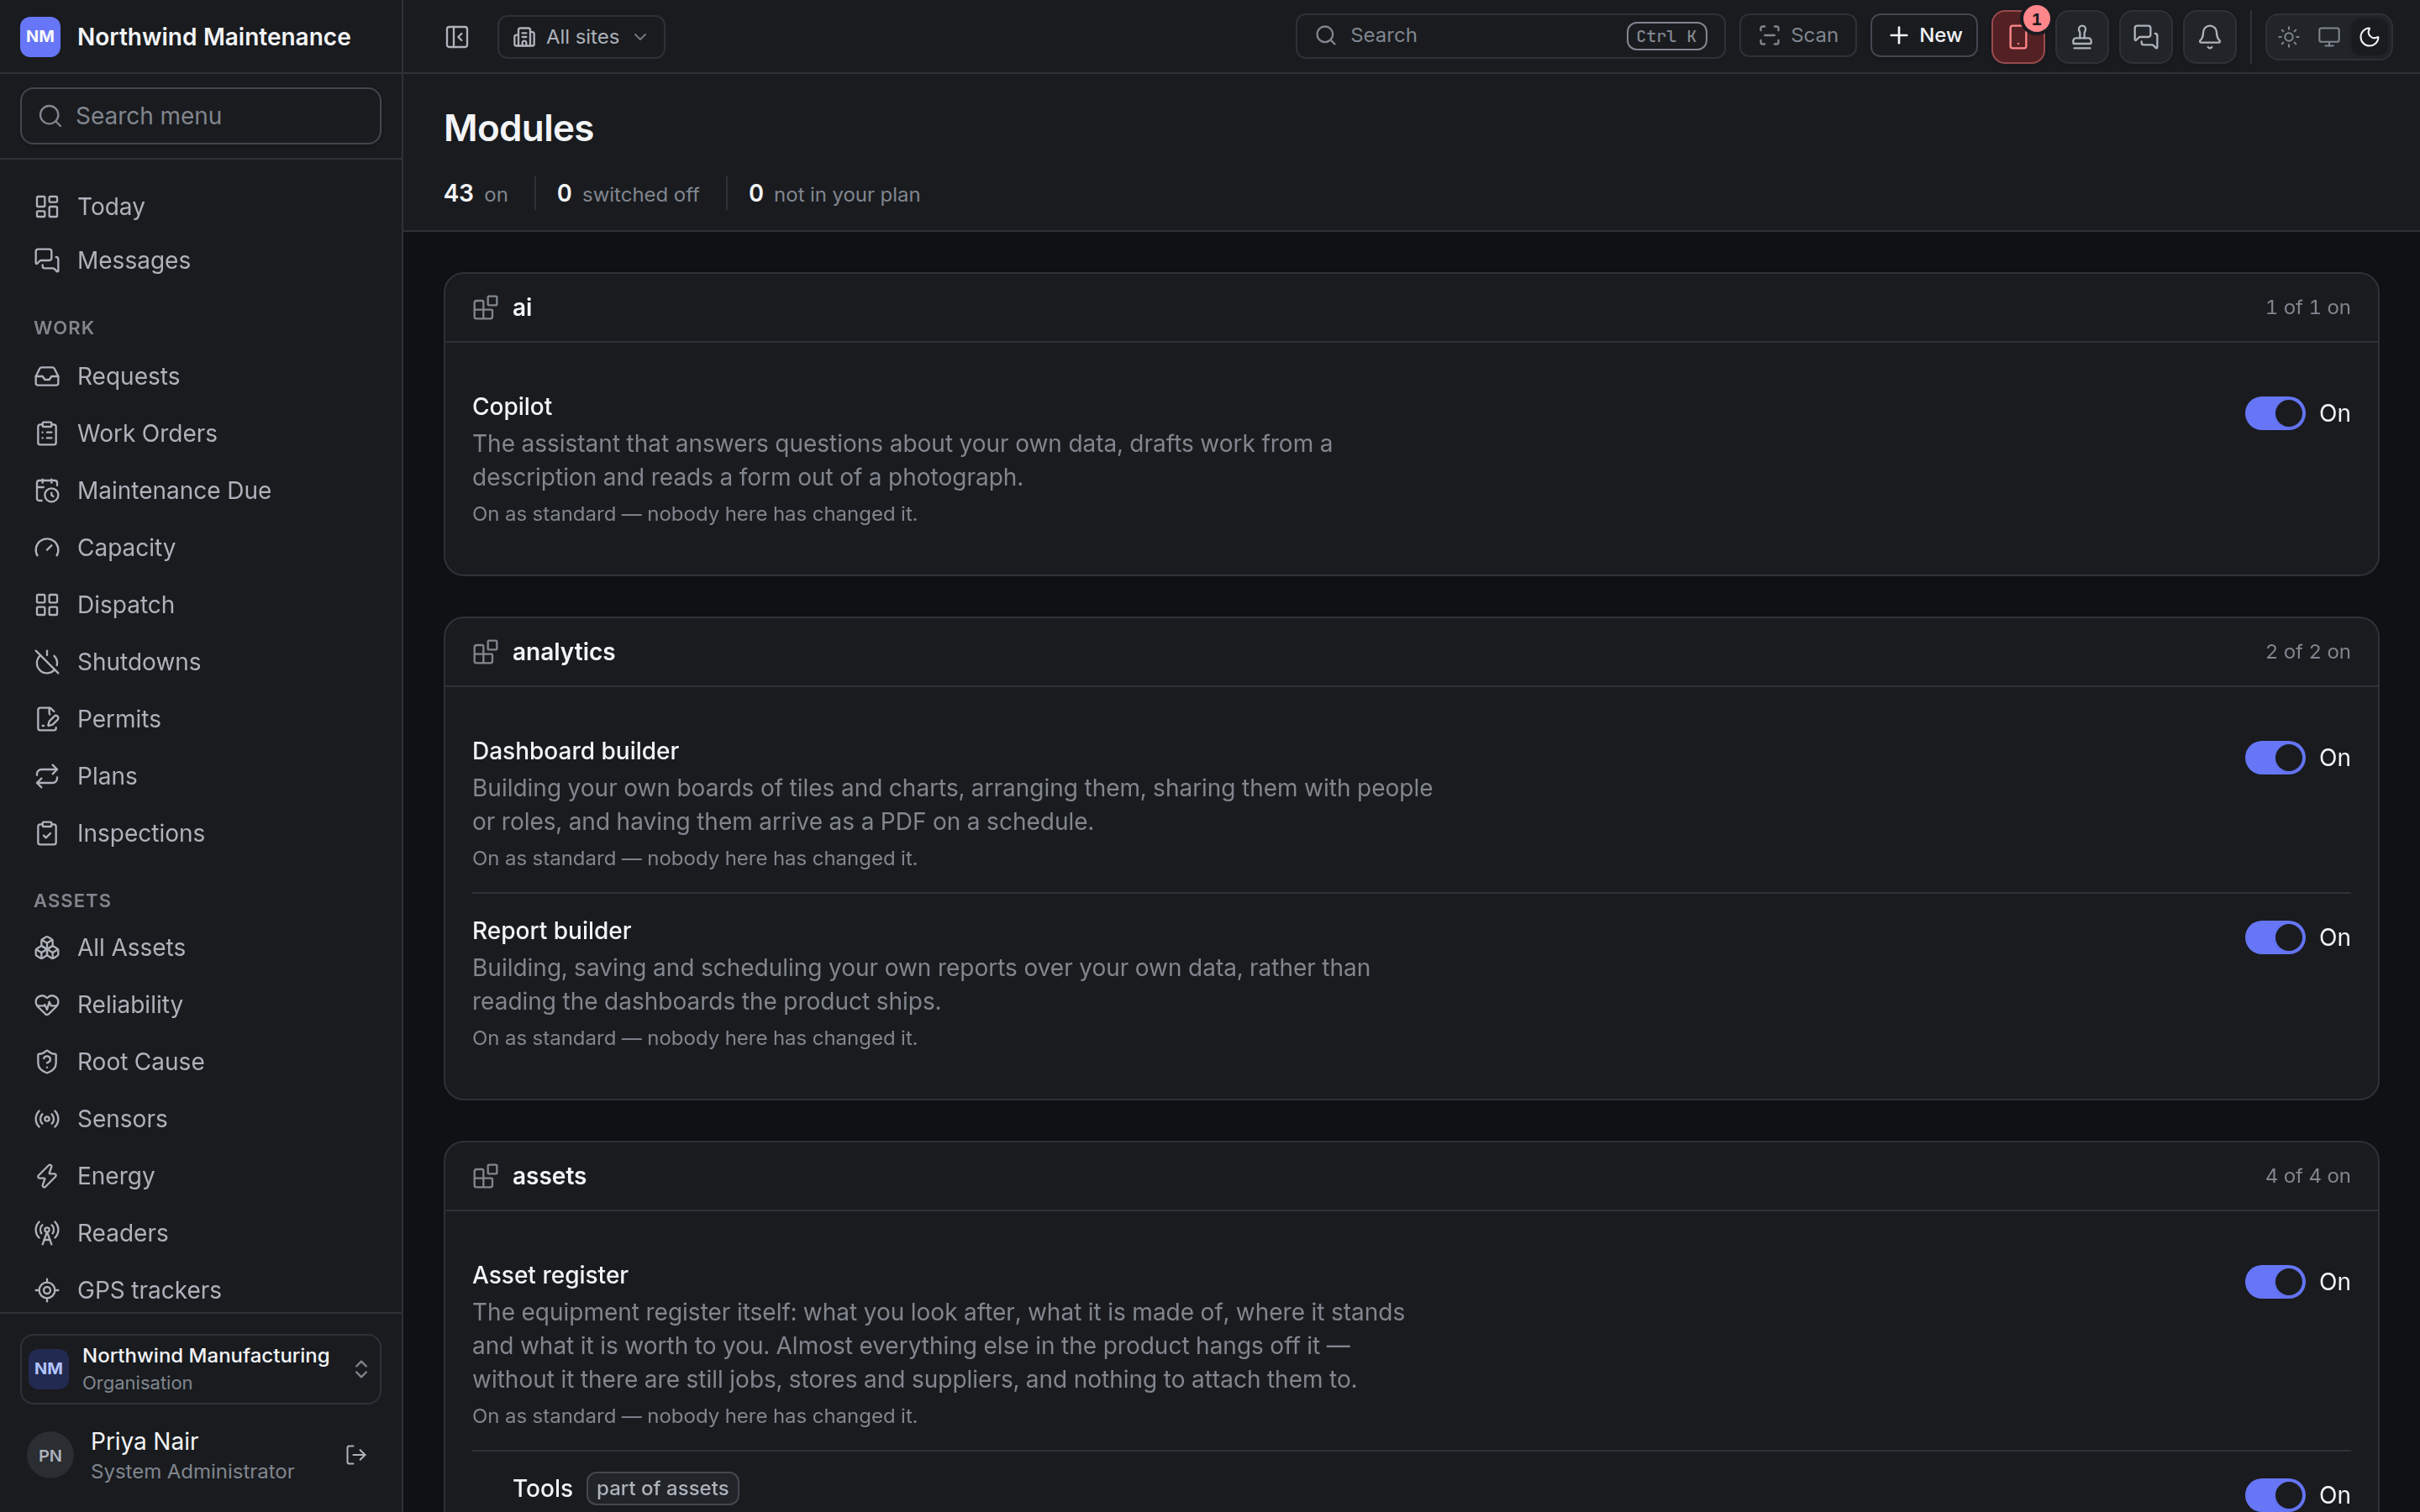The width and height of the screenshot is (2420, 1512).
Task: Open the chat bubbles icon in top bar
Action: coord(2145,37)
